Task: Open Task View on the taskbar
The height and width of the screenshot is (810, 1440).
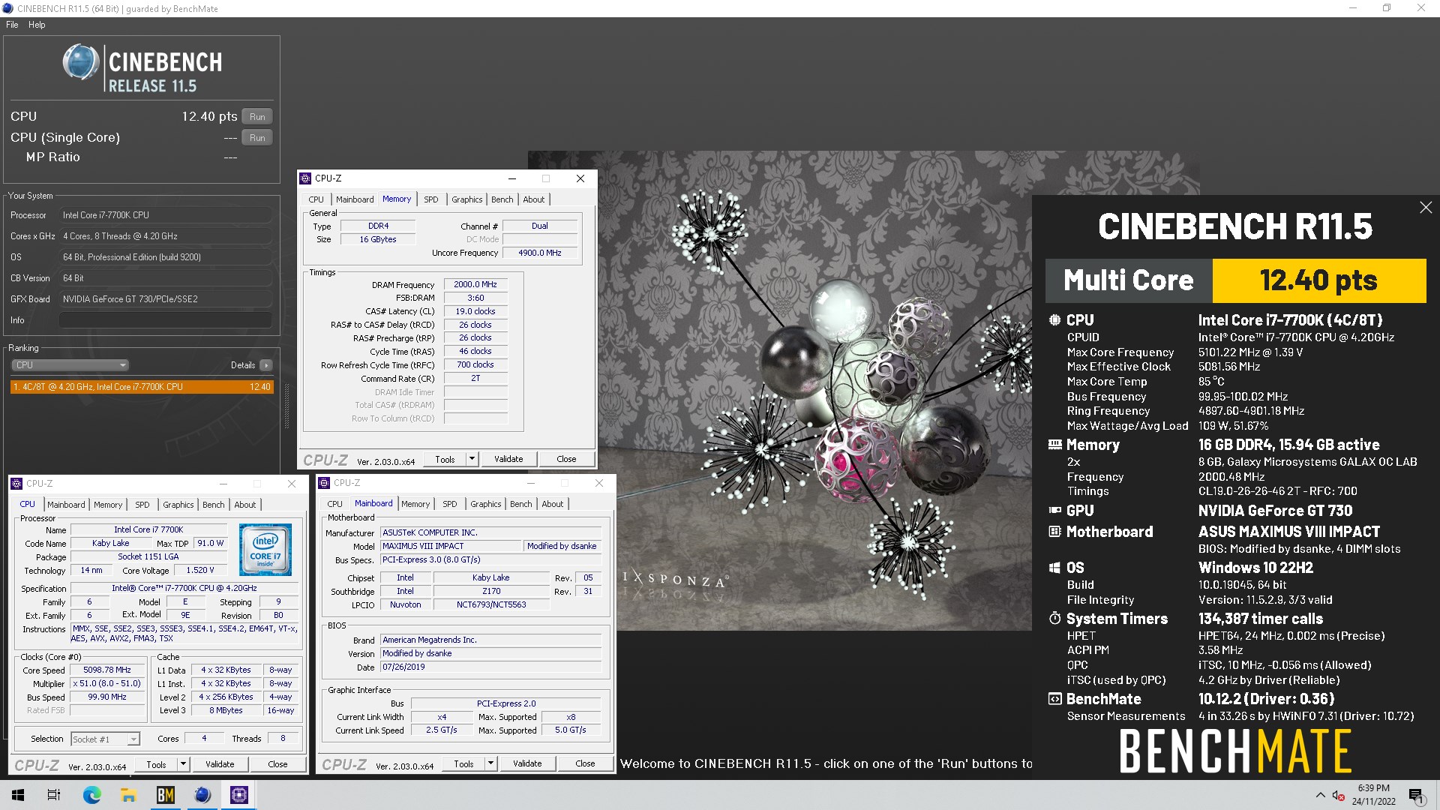Action: (x=54, y=795)
